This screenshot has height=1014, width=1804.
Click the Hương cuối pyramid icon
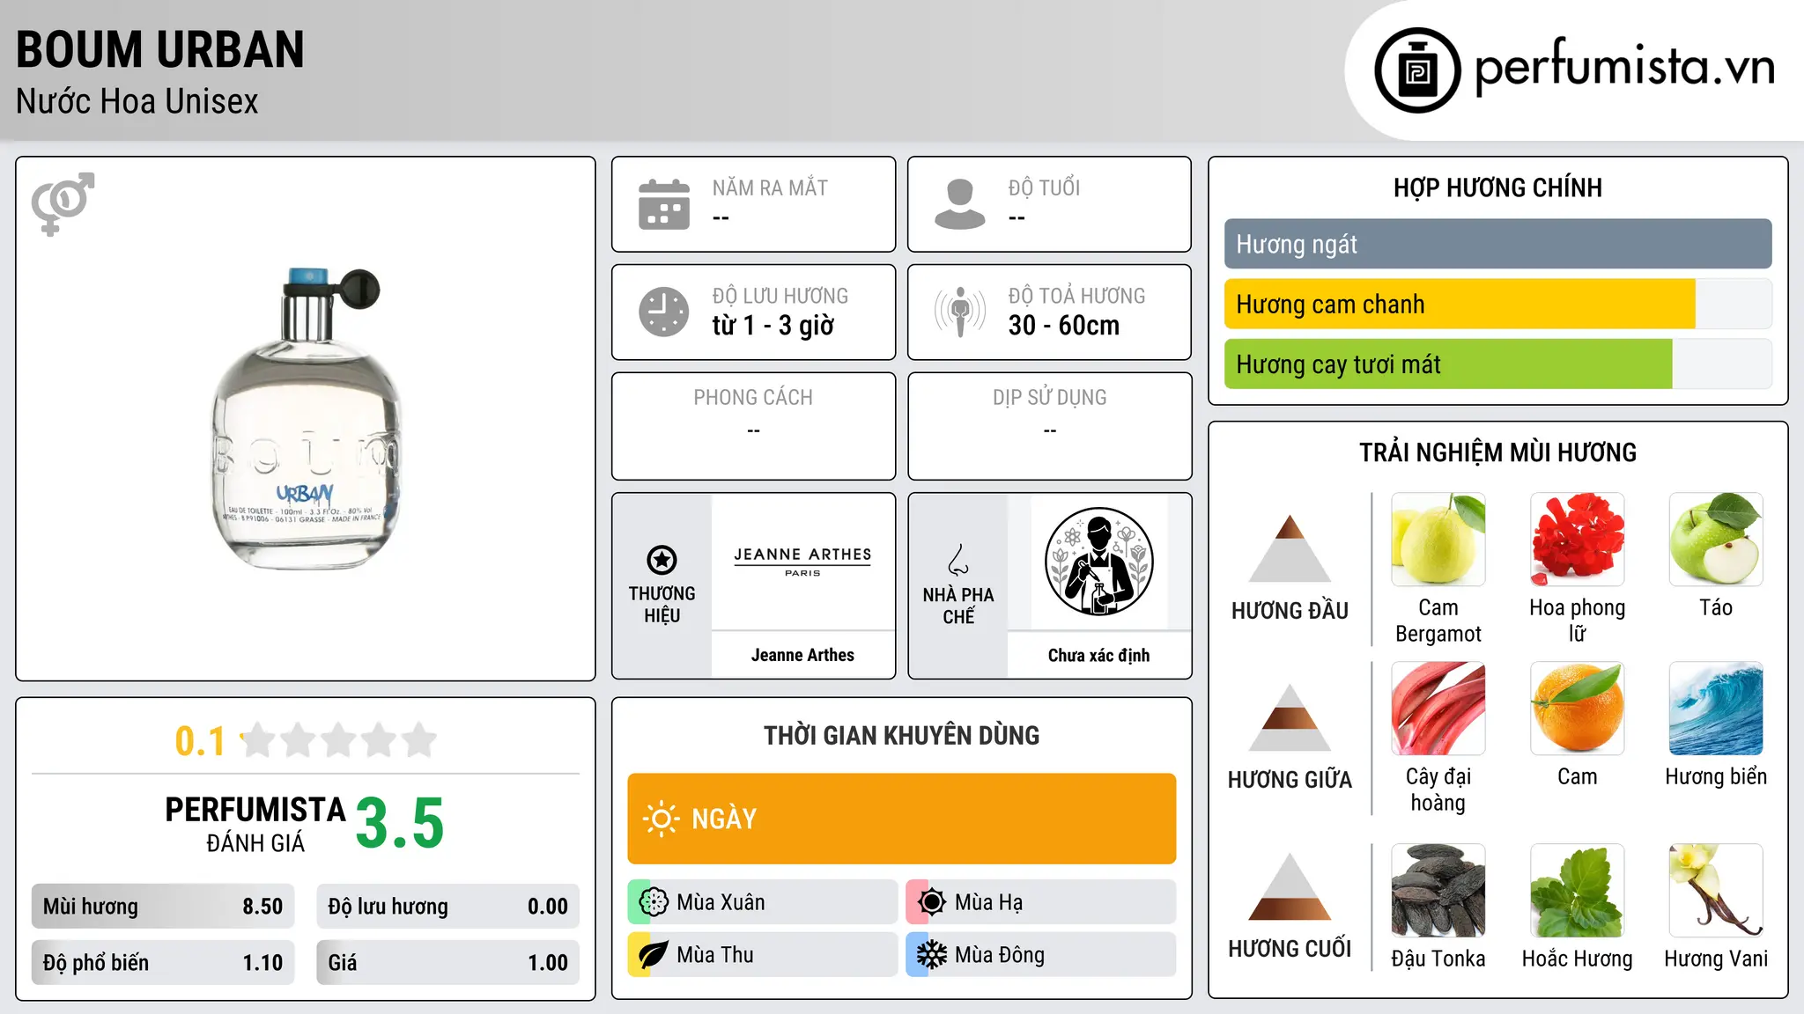point(1290,886)
